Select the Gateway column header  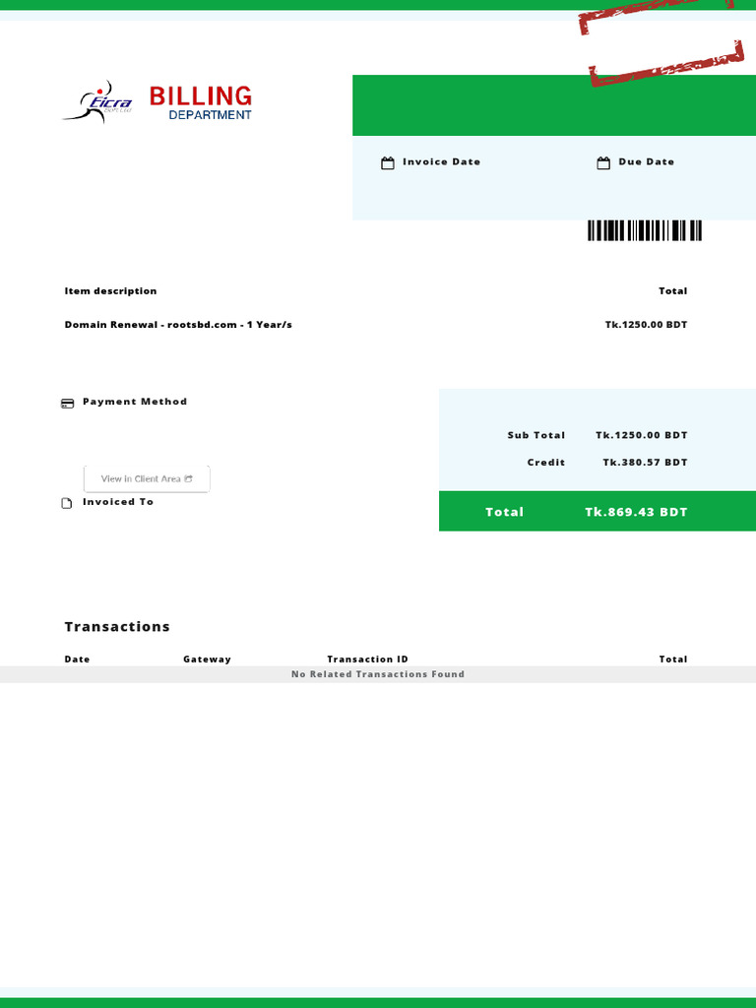(x=207, y=660)
